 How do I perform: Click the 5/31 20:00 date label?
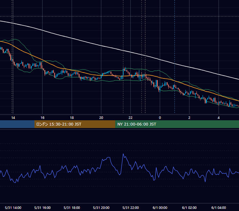(x=101, y=207)
